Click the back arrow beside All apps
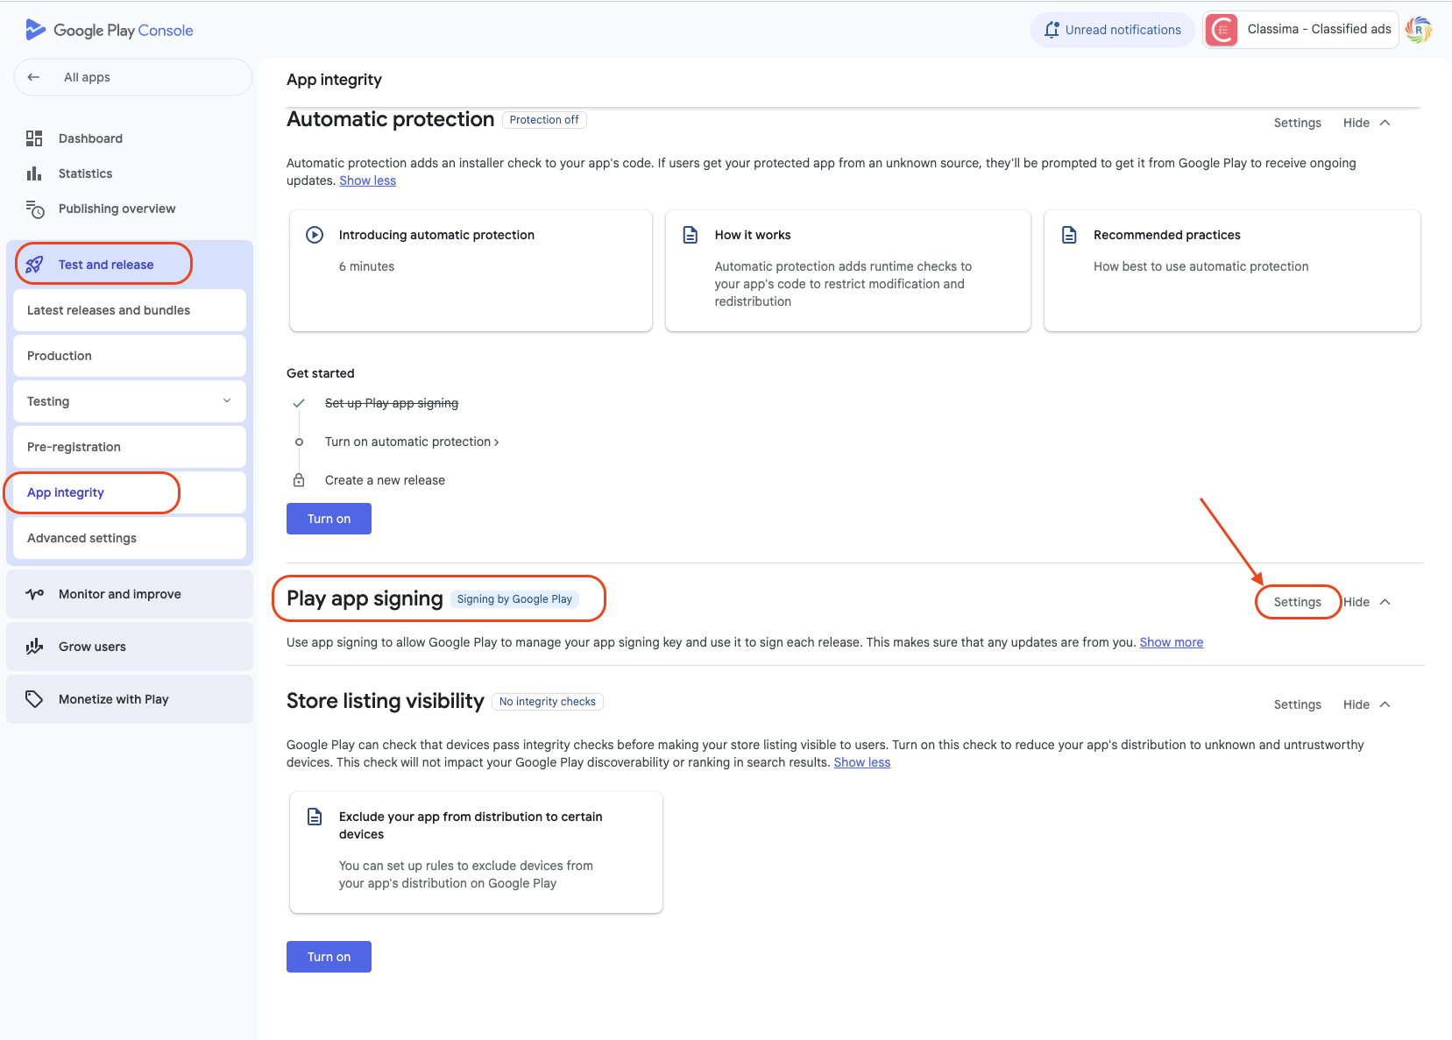Screen dimensions: 1452x1040 (x=33, y=77)
